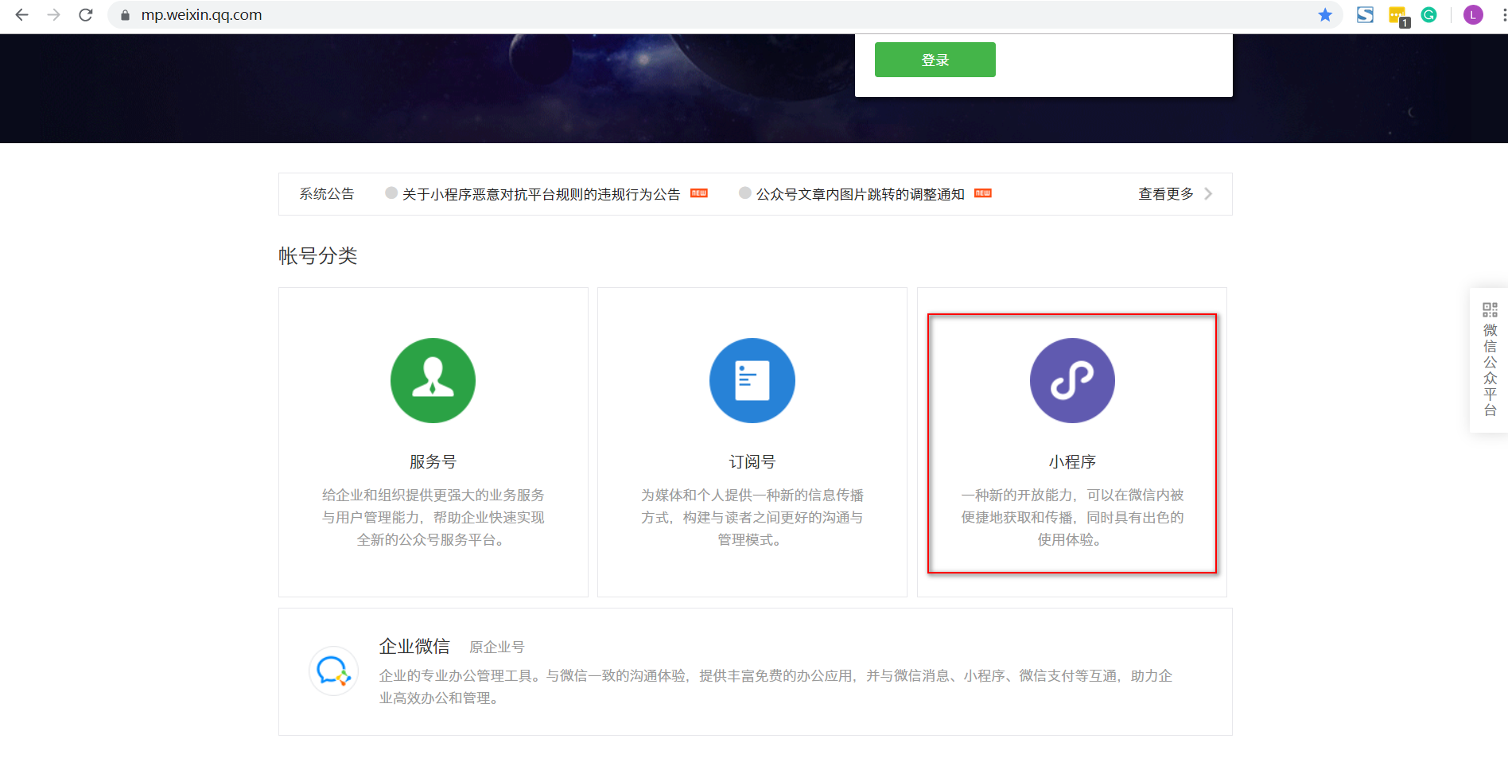The image size is (1508, 766).
Task: Click the green 登录 button
Action: [x=935, y=60]
